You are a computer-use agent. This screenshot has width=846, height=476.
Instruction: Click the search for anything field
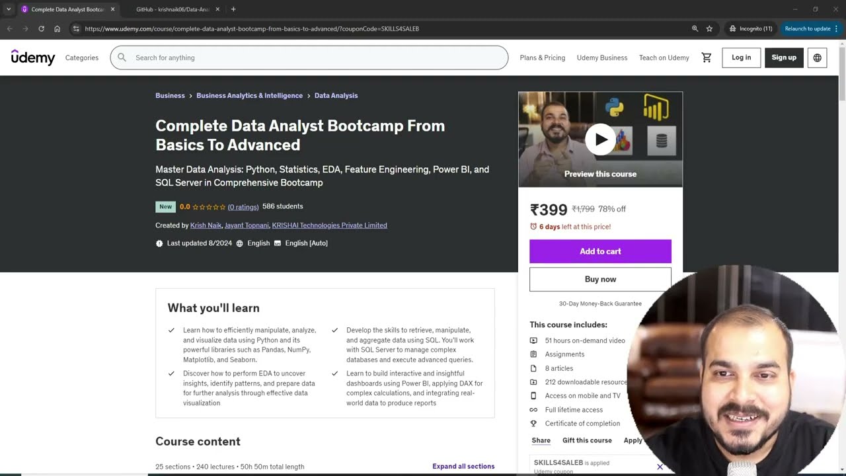pyautogui.click(x=309, y=58)
